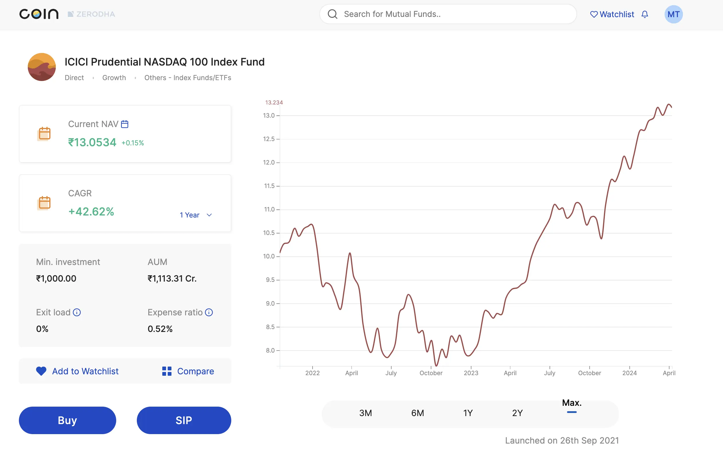Click the Buy button

pyautogui.click(x=68, y=420)
